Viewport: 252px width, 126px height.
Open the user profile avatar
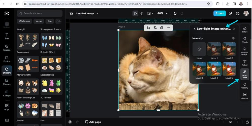point(246,14)
